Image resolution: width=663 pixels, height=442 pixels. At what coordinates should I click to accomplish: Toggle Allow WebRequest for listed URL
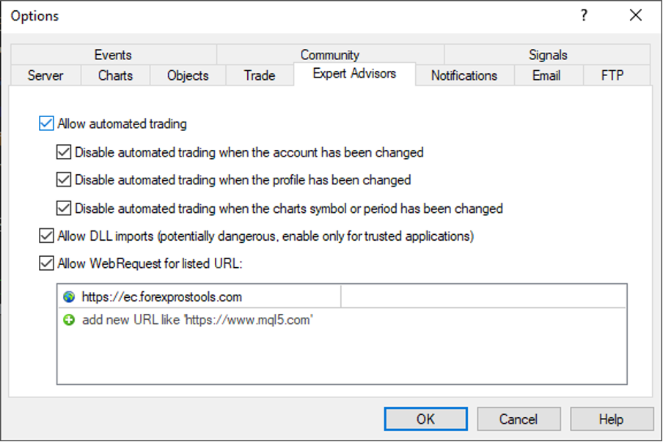tap(46, 263)
